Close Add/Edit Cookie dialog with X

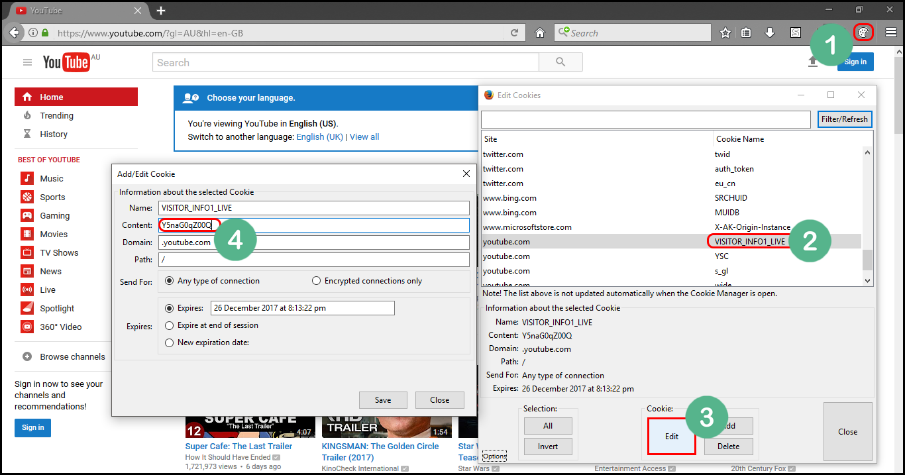(x=466, y=174)
